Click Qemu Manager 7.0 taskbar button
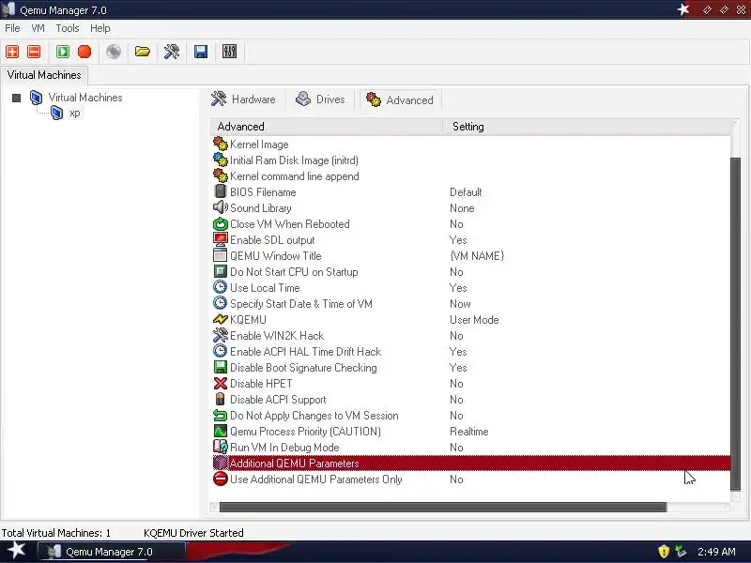 pos(111,552)
